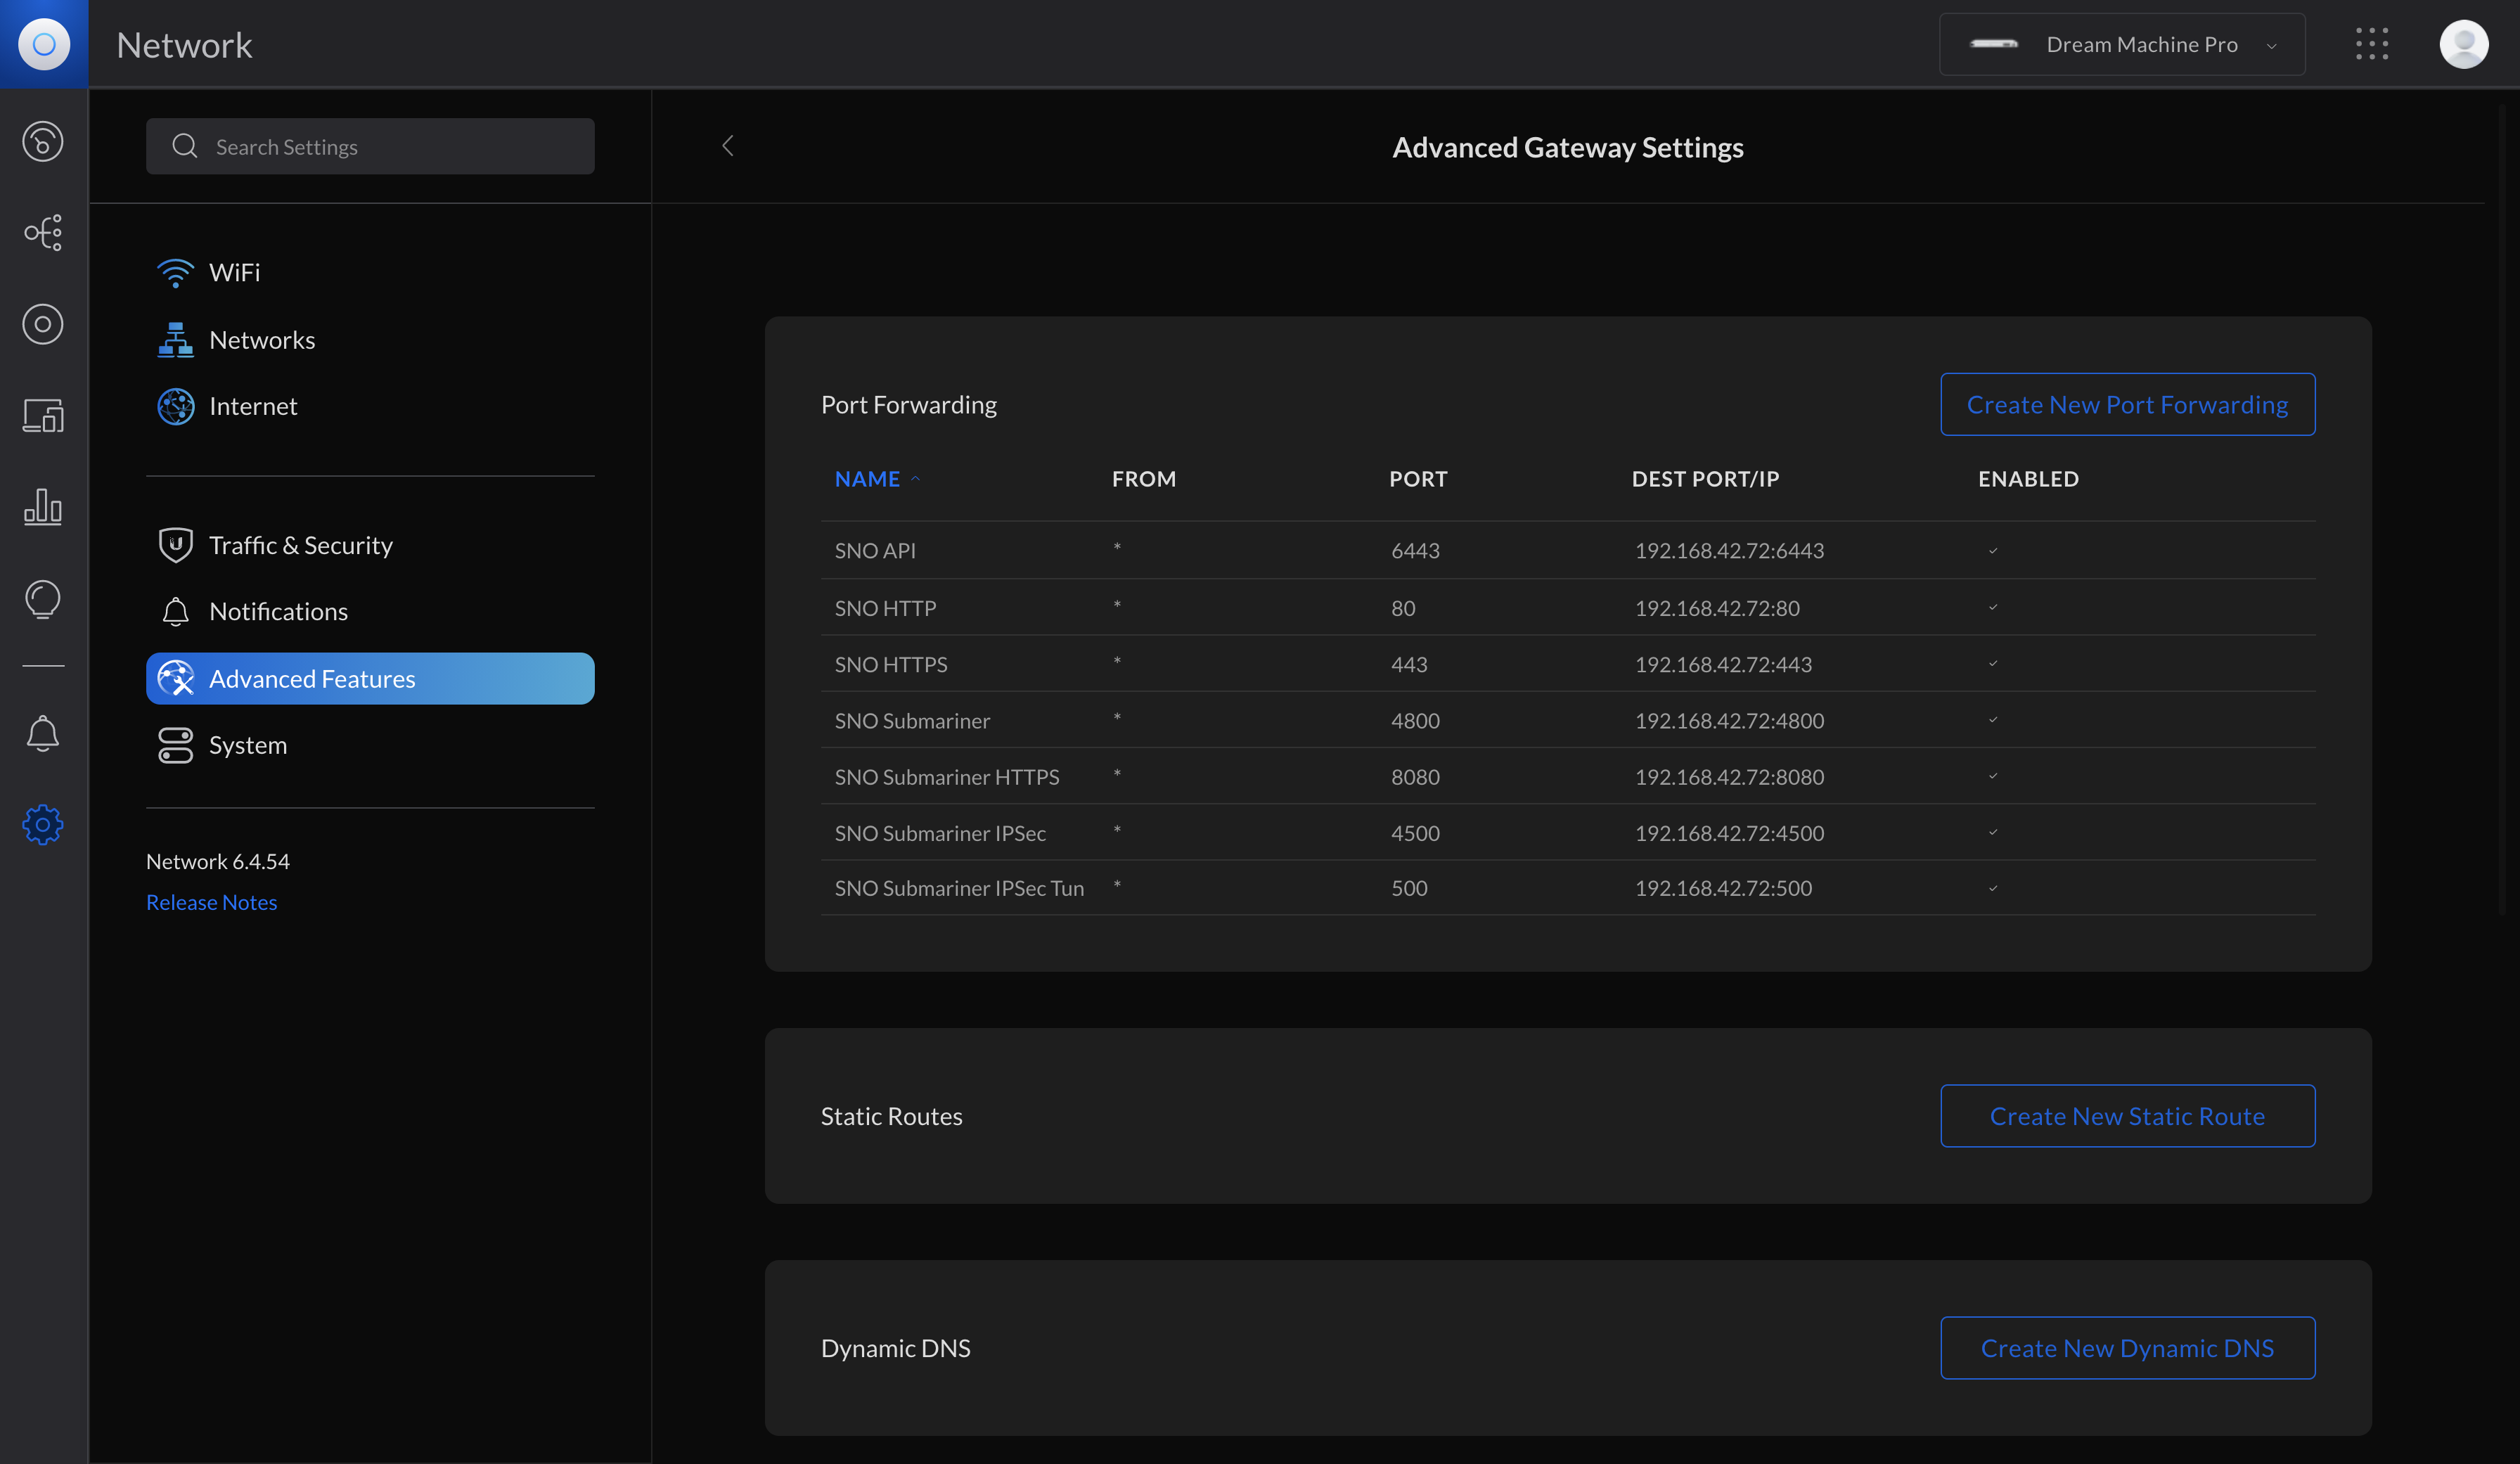
Task: Open the Networks settings section
Action: tap(262, 340)
